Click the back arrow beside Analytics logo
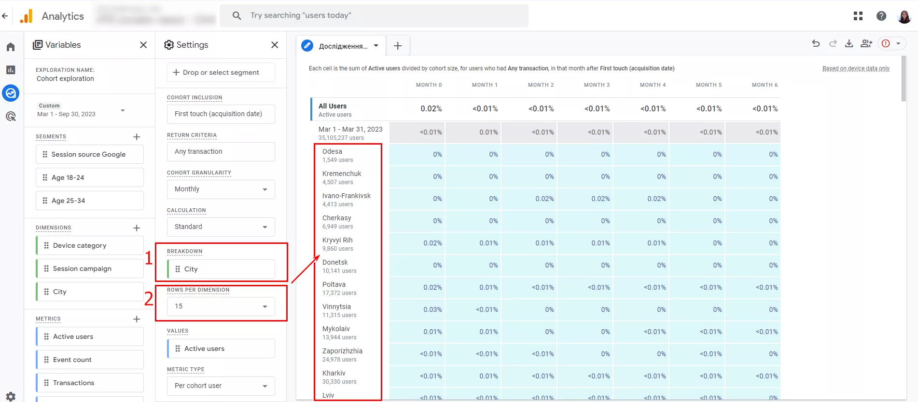This screenshot has height=402, width=918. (5, 16)
